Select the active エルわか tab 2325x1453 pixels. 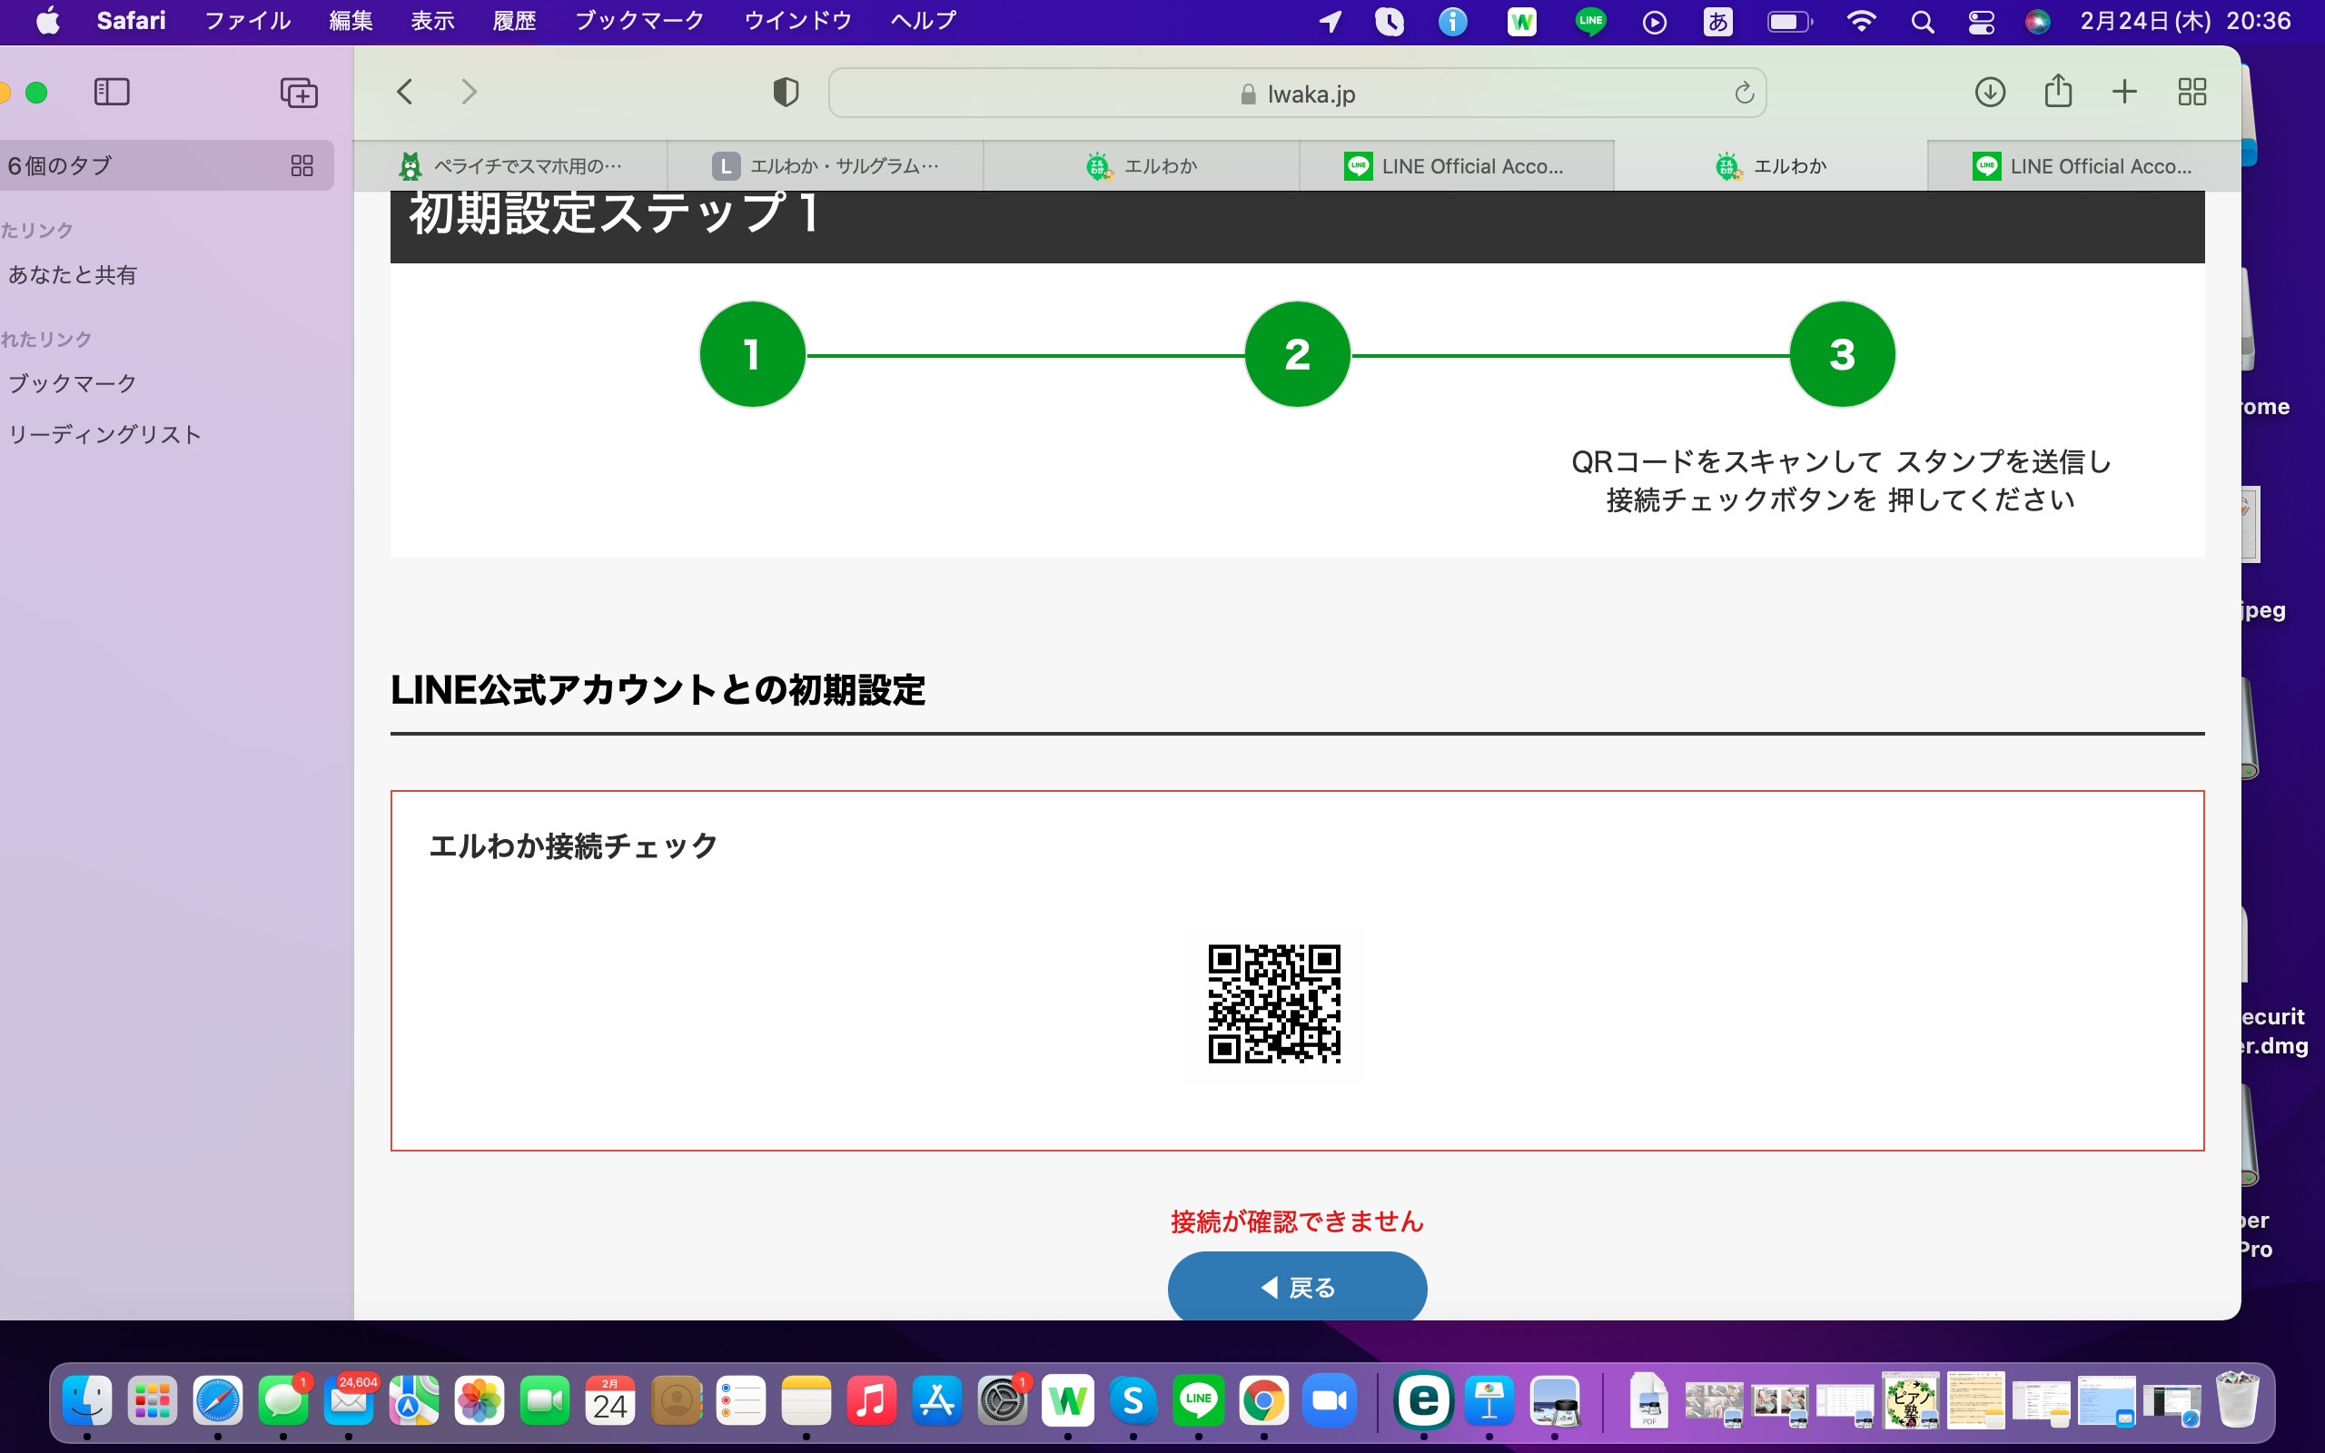tap(1771, 165)
